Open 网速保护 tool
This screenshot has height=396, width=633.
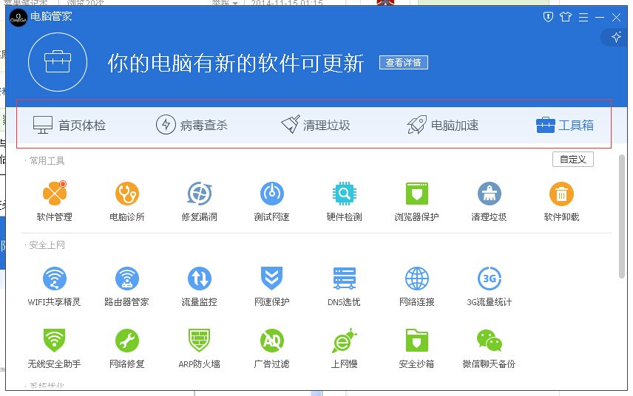tap(271, 286)
